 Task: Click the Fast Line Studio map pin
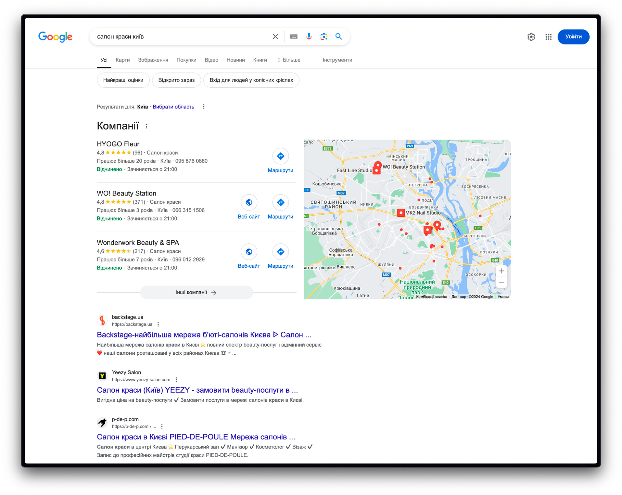(x=376, y=171)
